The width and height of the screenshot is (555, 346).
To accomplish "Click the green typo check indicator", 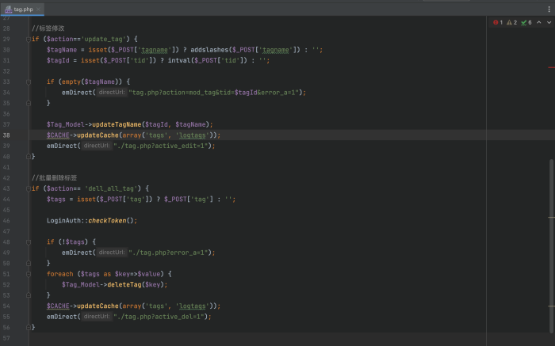I will tap(526, 23).
